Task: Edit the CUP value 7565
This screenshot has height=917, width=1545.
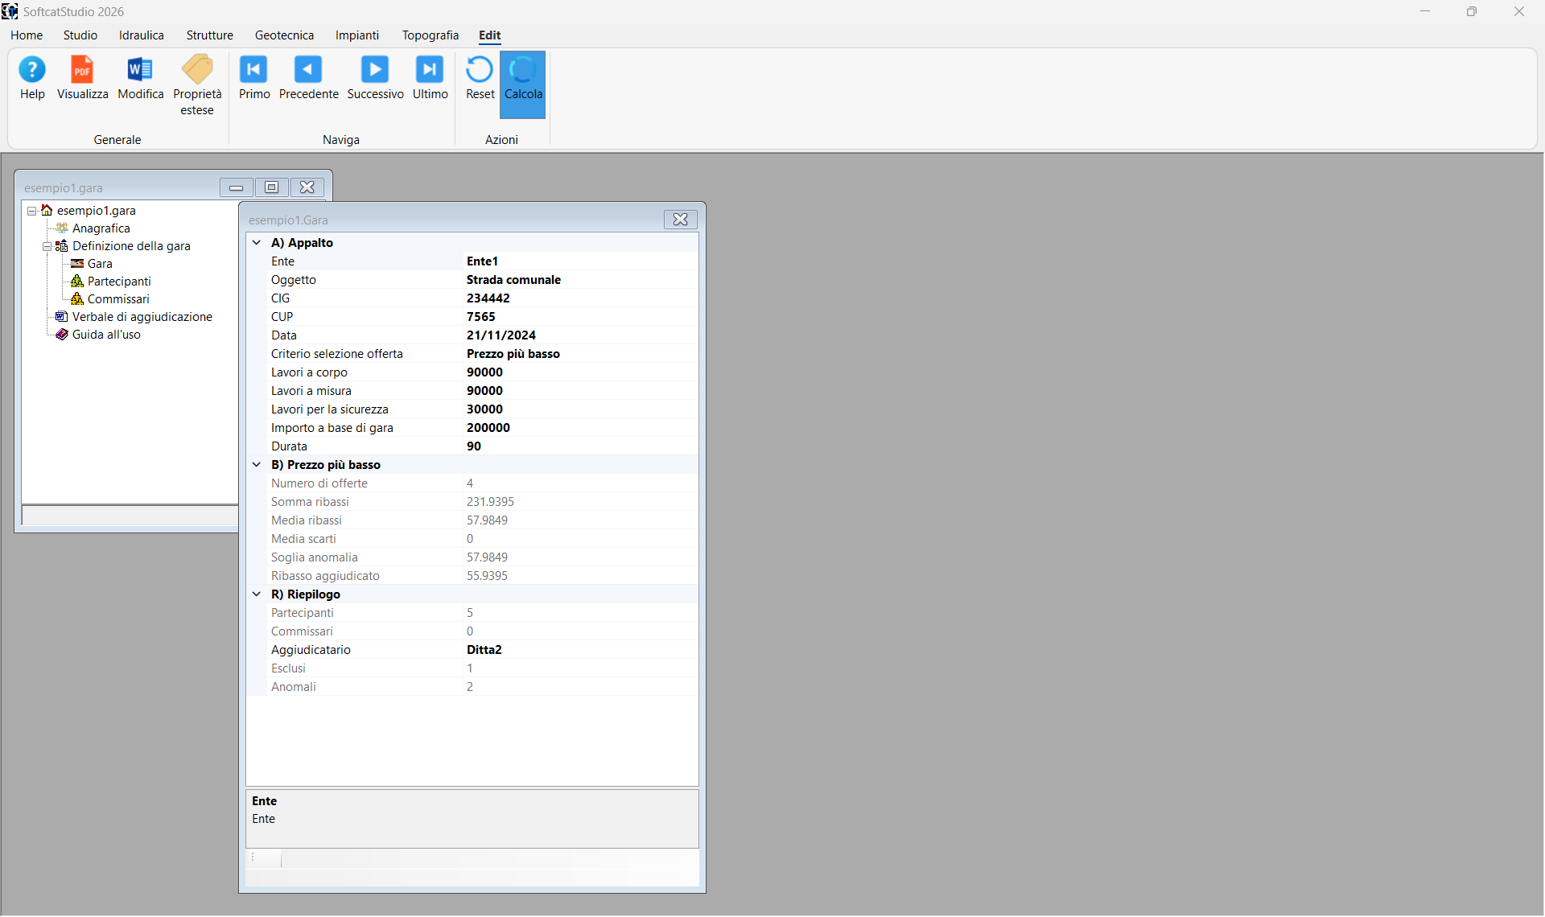Action: pyautogui.click(x=581, y=317)
